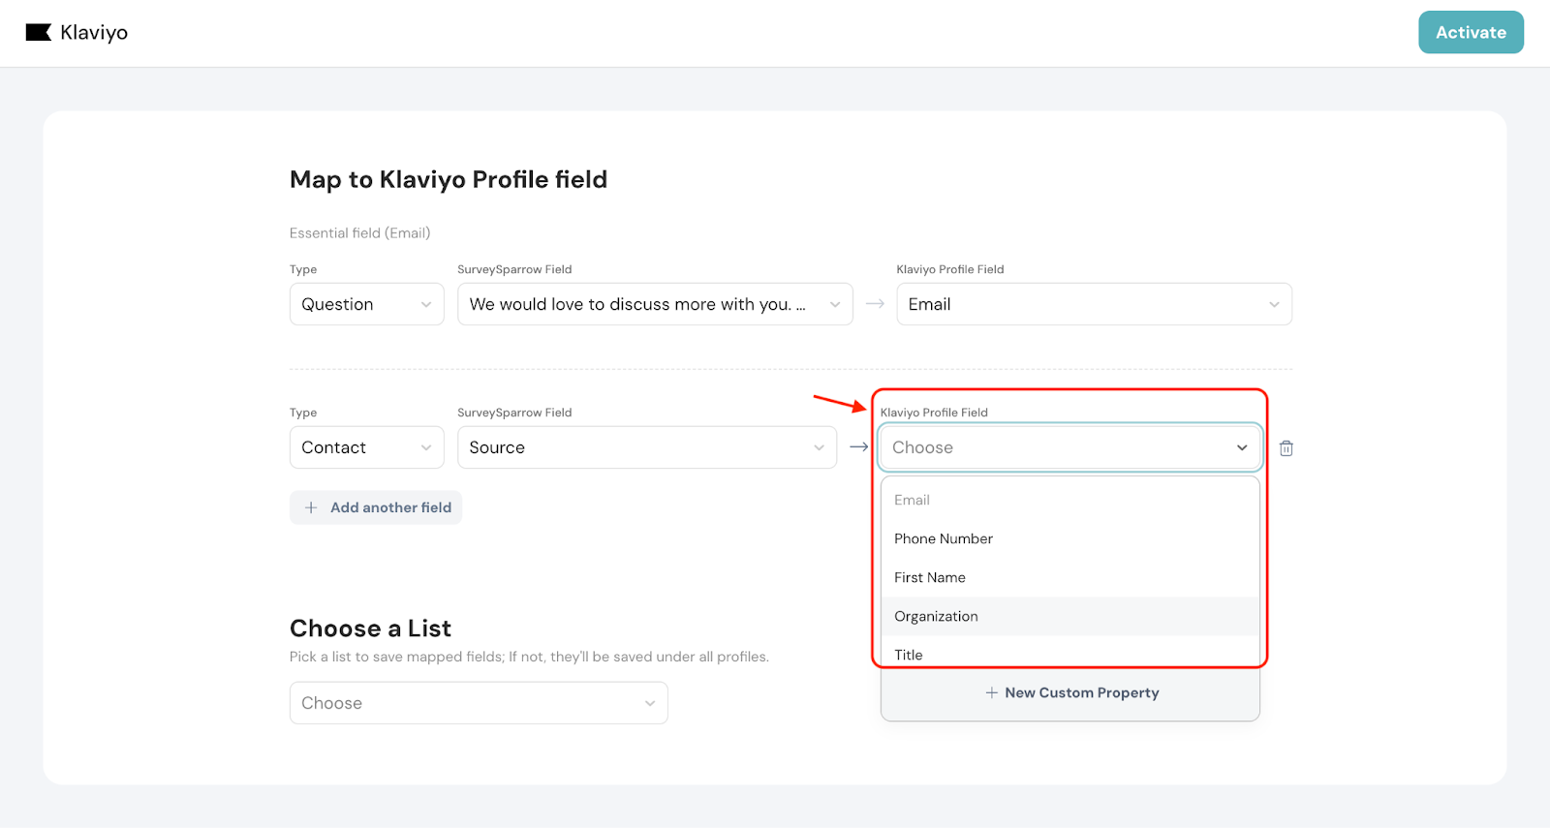Screen dimensions: 1550x828
Task: Open the Contact type dropdown
Action: click(366, 448)
